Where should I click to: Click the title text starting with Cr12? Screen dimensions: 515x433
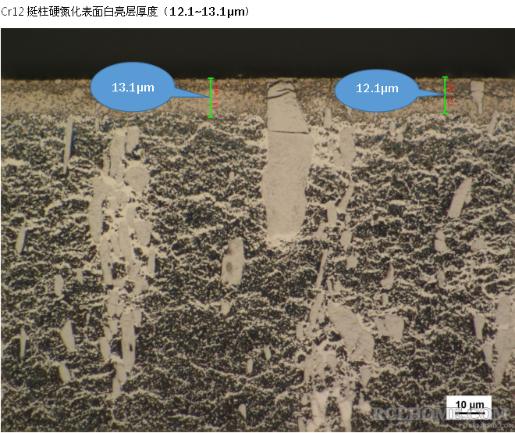coord(125,12)
